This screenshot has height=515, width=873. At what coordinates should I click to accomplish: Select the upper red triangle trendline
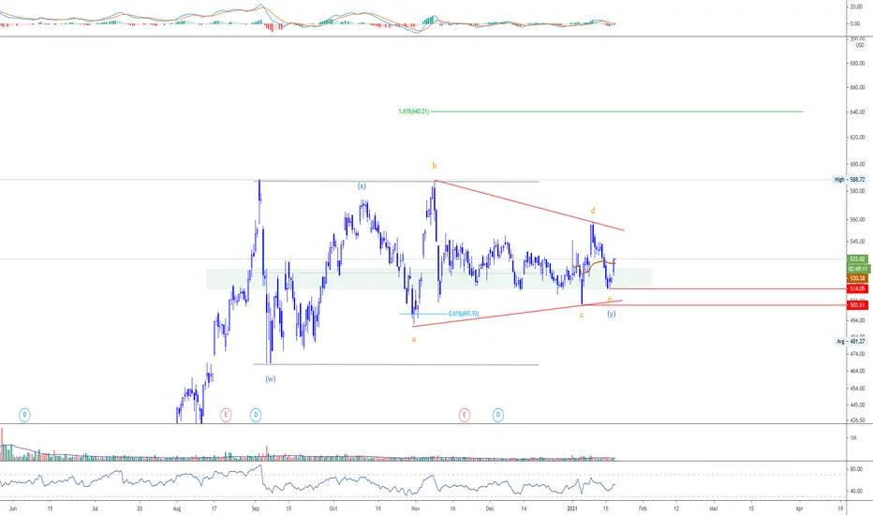pyautogui.click(x=529, y=205)
